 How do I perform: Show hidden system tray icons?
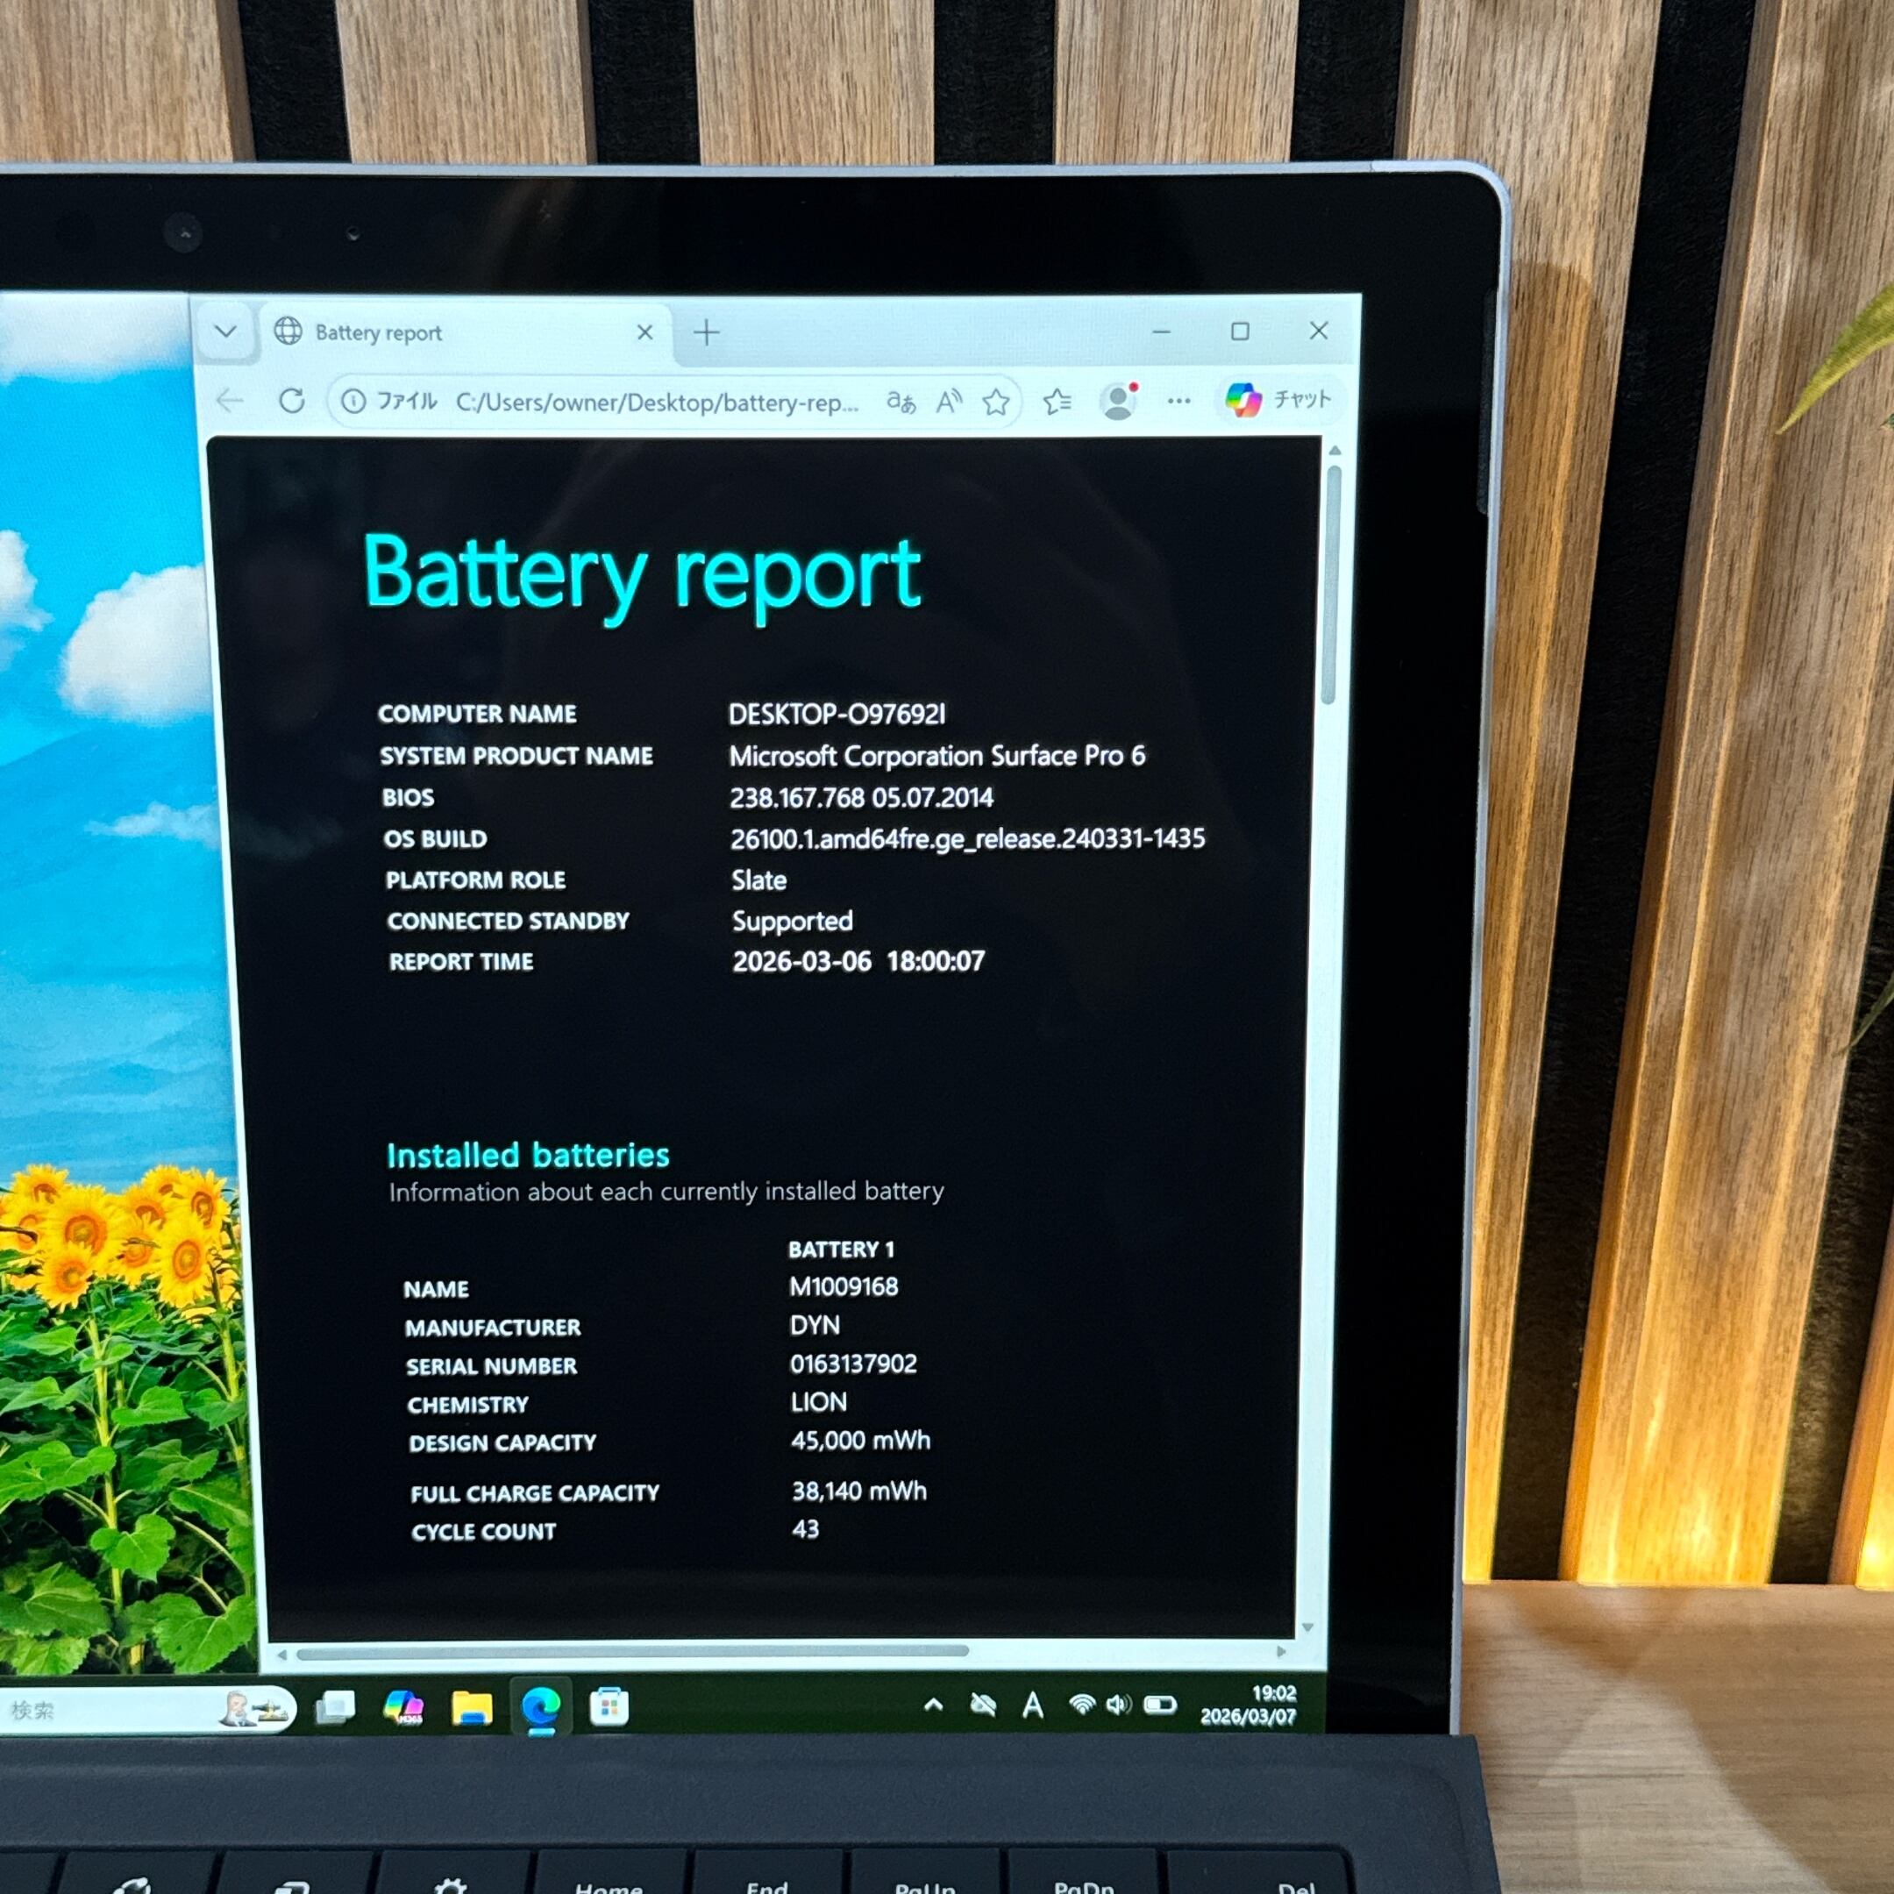[x=933, y=1705]
